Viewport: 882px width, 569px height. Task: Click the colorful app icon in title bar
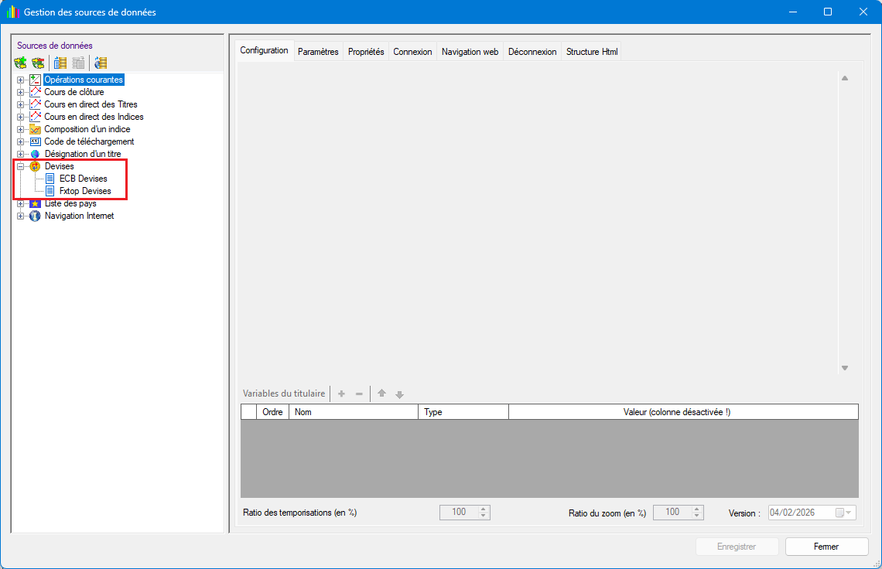13,12
